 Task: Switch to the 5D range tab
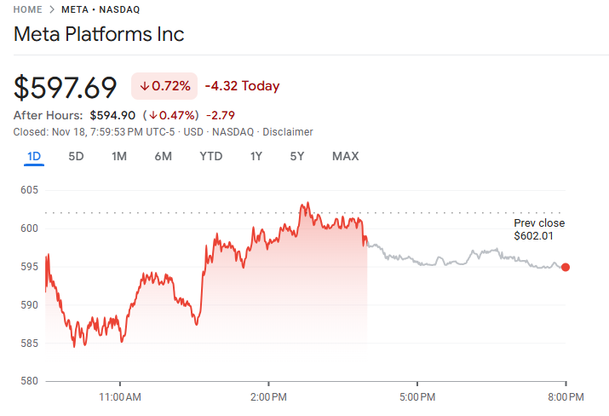click(x=76, y=156)
